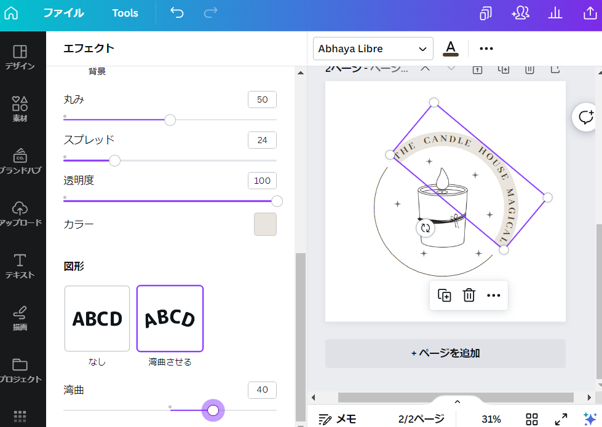The height and width of the screenshot is (427, 602).
Task: Click the rotate handle on the curved text
Action: (x=426, y=228)
